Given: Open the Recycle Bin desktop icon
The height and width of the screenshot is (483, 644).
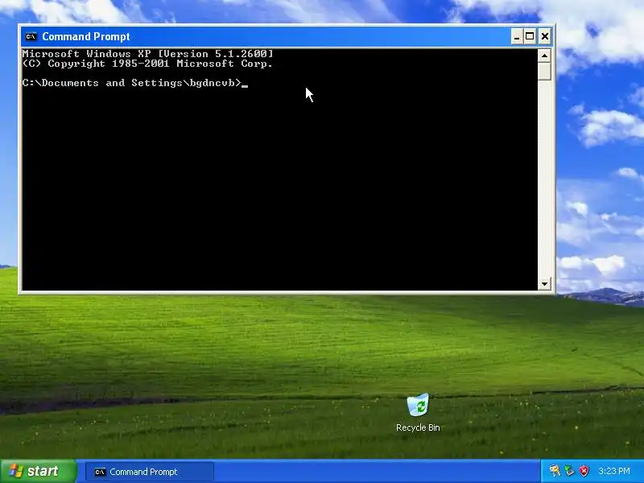Looking at the screenshot, I should pos(418,412).
